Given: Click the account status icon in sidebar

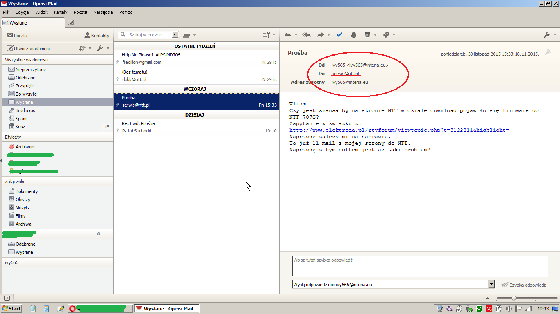Looking at the screenshot, I should [x=98, y=233].
